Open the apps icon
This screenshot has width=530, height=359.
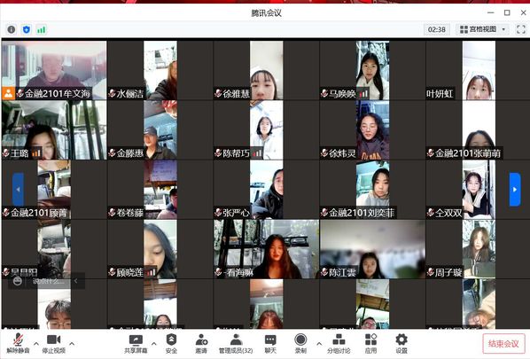tap(370, 343)
